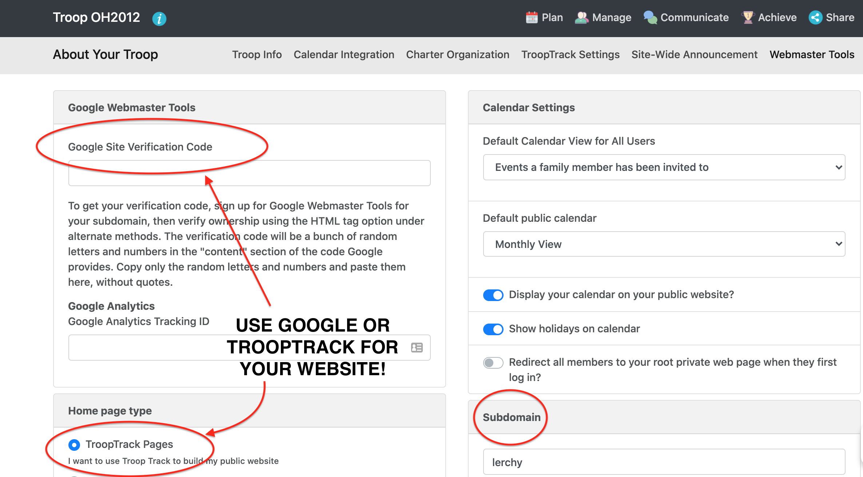Select the TroopTrack Pages radio button
This screenshot has height=477, width=863.
pos(74,445)
